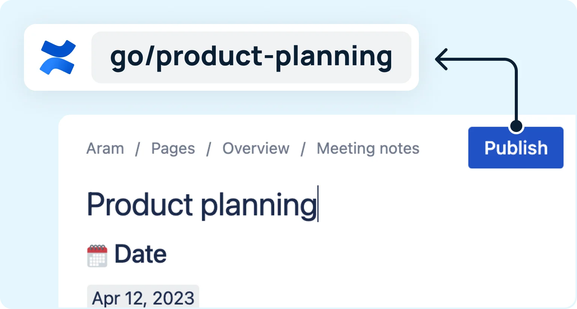Click the white card left of the Confluence logo
Image resolution: width=577 pixels, height=309 pixels.
pyautogui.click(x=31, y=57)
